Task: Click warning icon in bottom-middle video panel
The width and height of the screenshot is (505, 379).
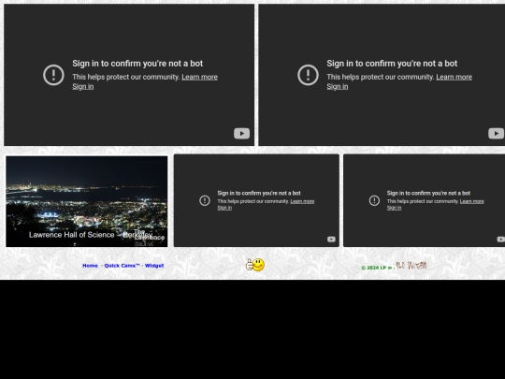Action: tap(205, 200)
